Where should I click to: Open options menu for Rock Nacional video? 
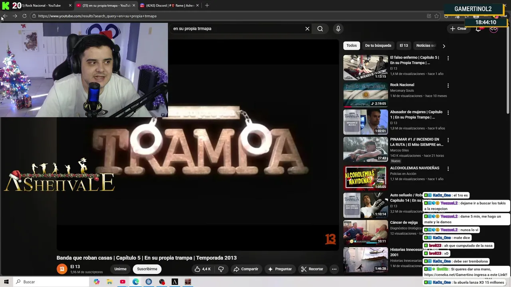coord(448,86)
